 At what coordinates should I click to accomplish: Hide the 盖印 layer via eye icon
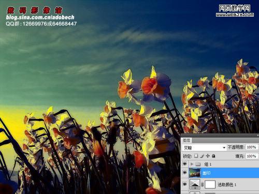click(x=184, y=173)
